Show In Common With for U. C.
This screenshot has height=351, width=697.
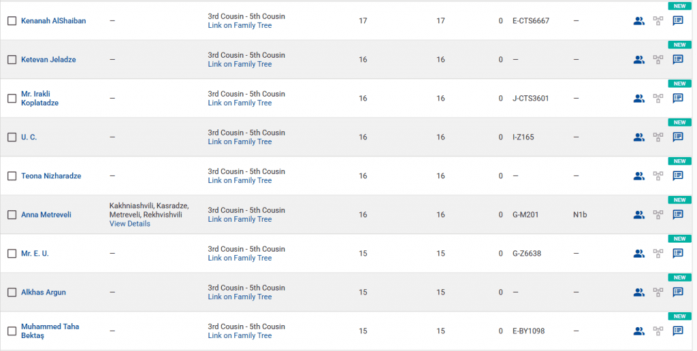pos(638,137)
